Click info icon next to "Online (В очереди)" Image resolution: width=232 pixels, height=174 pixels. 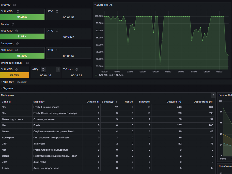(27, 63)
